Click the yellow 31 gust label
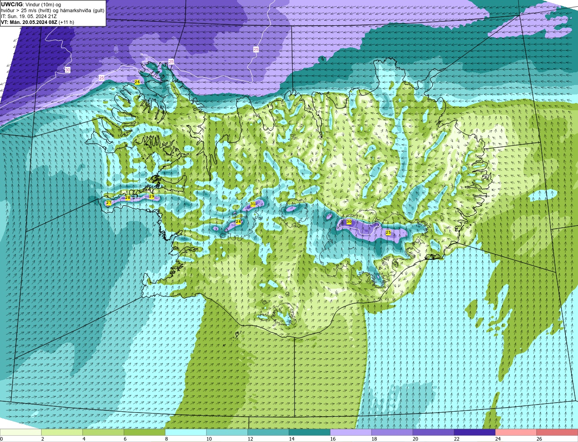The image size is (578, 442). pyautogui.click(x=253, y=204)
